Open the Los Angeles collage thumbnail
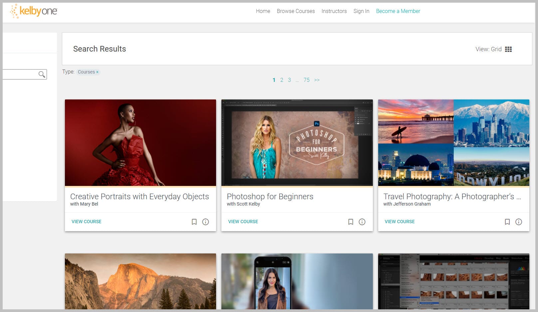The image size is (538, 312). pyautogui.click(x=454, y=143)
